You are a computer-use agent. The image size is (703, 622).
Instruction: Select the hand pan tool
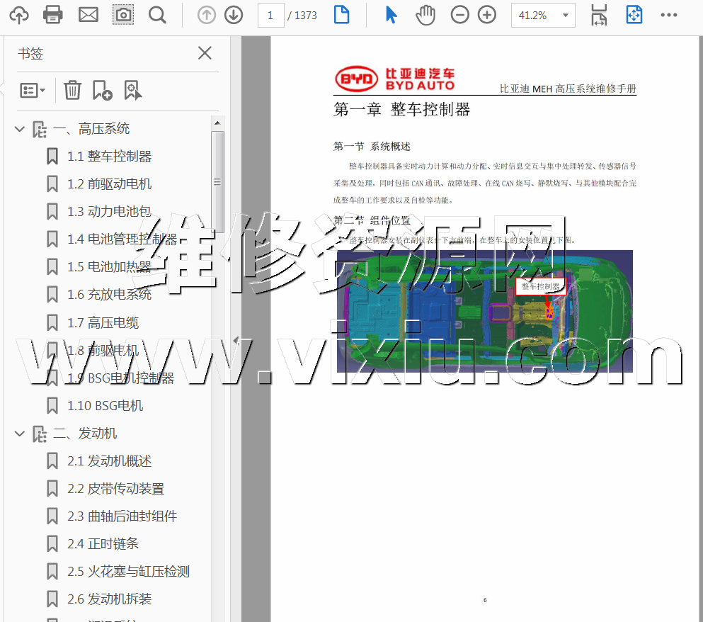425,15
